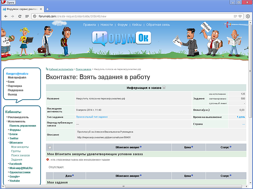Click the 1 день execution time link
The height and width of the screenshot is (189, 253).
tap(241, 117)
